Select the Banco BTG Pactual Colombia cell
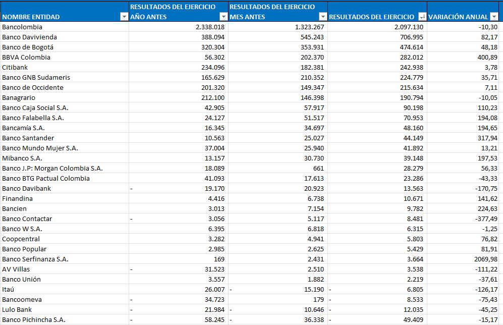The width and height of the screenshot is (503, 325). (65, 178)
